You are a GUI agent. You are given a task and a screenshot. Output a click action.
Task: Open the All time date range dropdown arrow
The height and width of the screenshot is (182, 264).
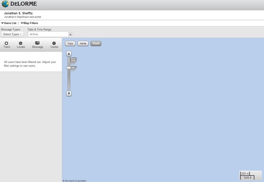pos(71,34)
